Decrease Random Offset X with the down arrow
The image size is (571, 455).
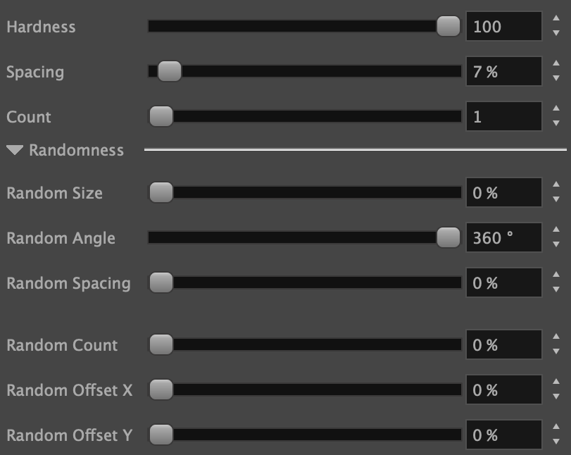click(x=556, y=397)
